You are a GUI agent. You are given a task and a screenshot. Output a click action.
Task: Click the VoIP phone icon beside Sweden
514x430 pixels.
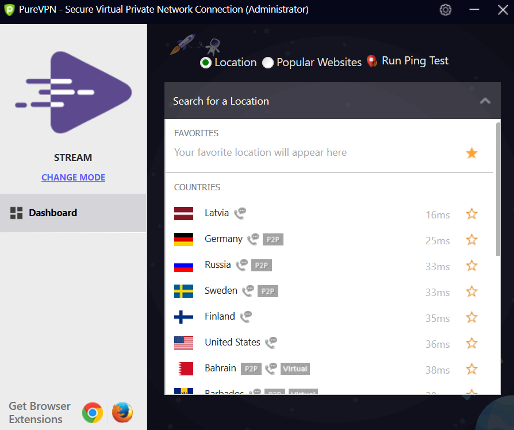(248, 291)
